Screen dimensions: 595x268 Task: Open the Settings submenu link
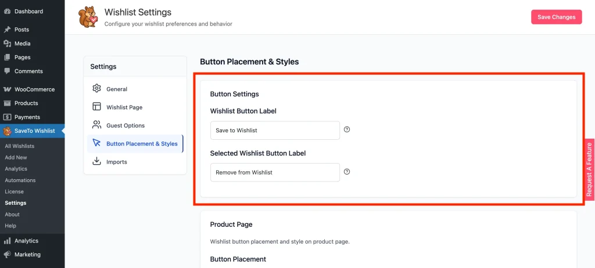tap(16, 203)
